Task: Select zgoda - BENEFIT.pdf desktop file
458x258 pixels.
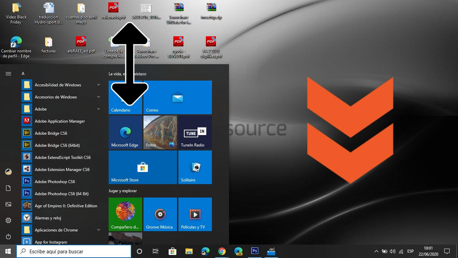Action: coord(179,47)
